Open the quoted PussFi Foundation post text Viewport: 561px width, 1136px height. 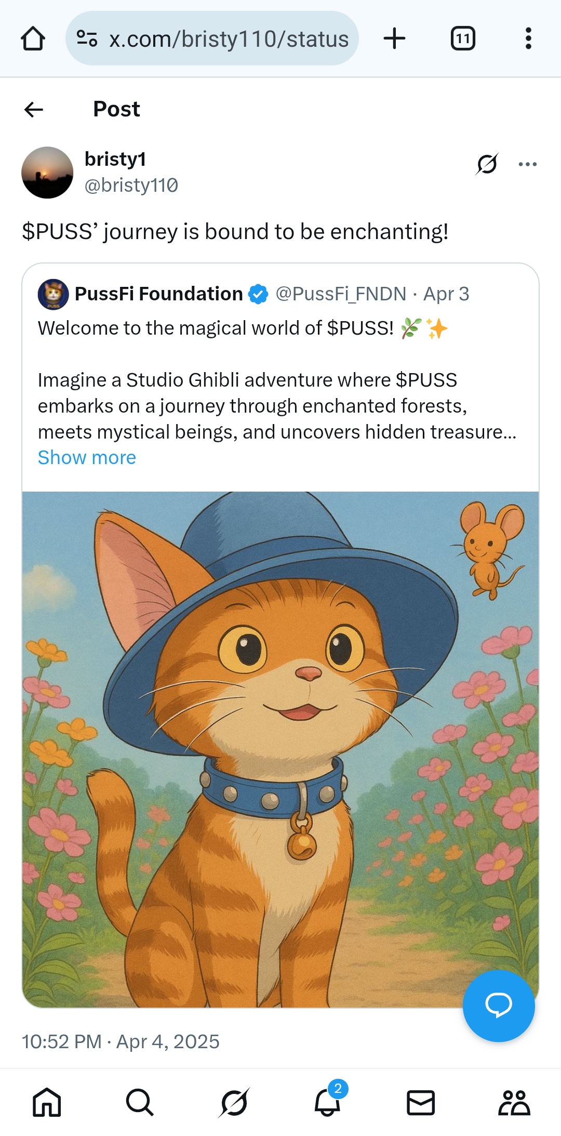pyautogui.click(x=277, y=405)
